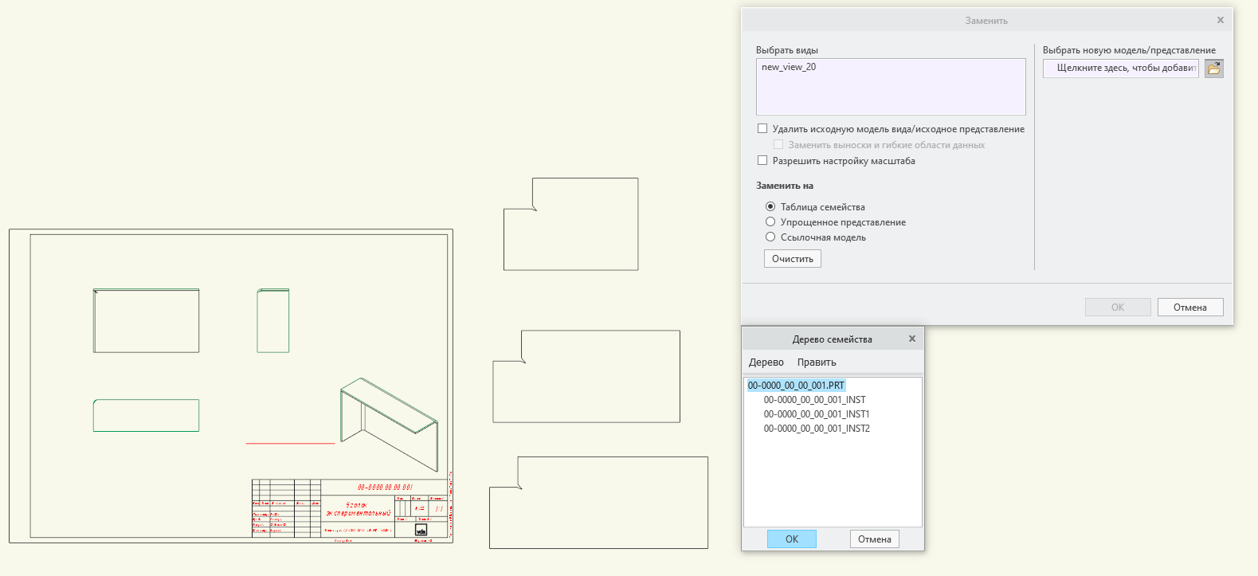Viewport: 1258px width, 576px height.
Task: Select Таблица семейства radio option
Action: 770,206
